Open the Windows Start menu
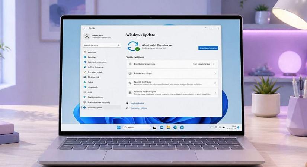The width and height of the screenshot is (307, 167). coord(119,128)
